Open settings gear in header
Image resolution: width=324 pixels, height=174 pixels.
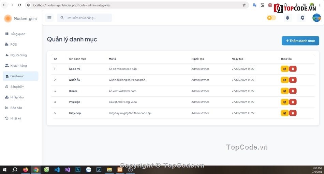tap(302, 18)
